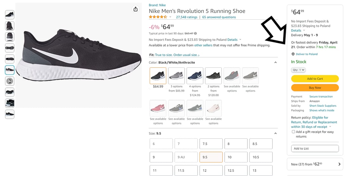Play the product video thumbnail
Screen dimensions: 349x176
click(10, 81)
